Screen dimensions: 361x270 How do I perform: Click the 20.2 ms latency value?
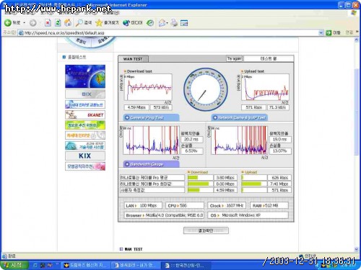pyautogui.click(x=191, y=140)
